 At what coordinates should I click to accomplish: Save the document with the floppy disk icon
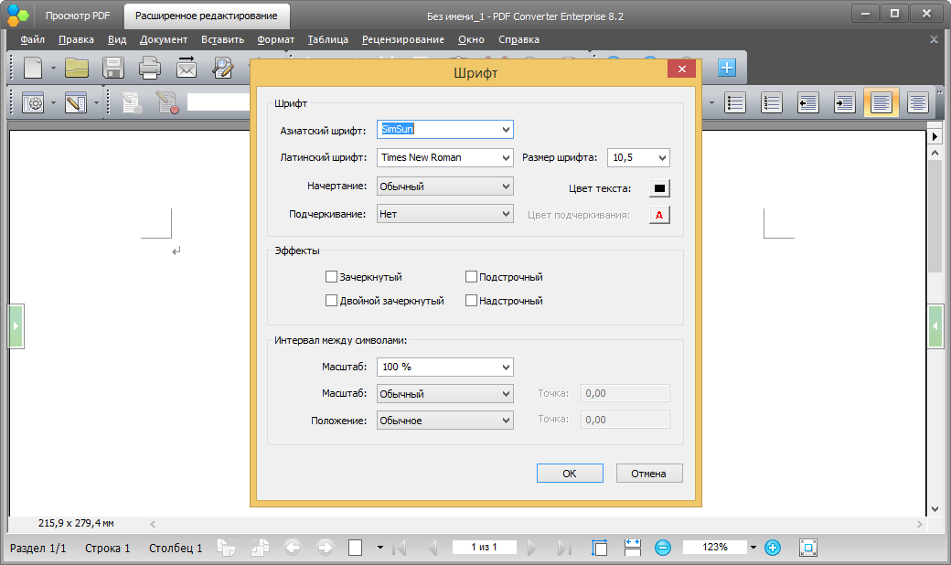(x=113, y=68)
